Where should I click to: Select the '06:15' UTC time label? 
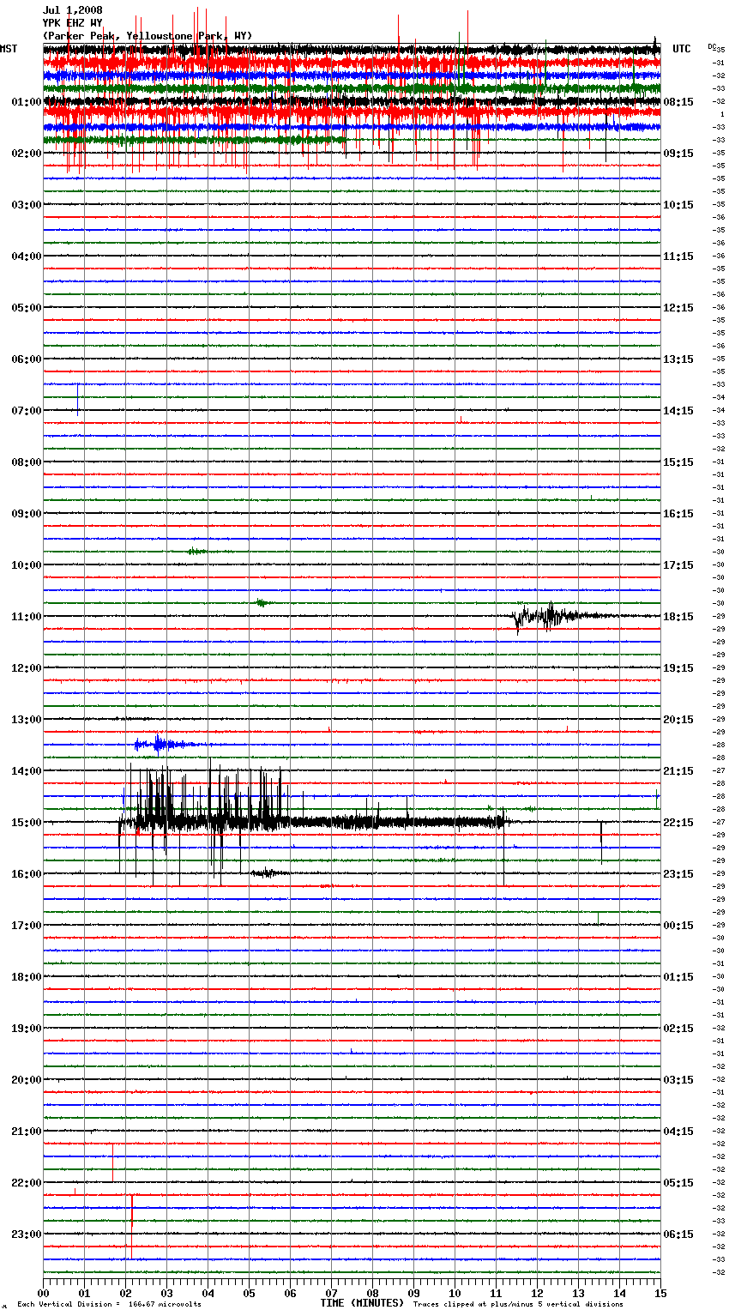[x=678, y=1235]
